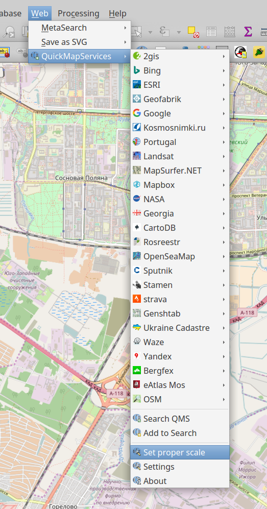Open QuickMapServices Settings

point(180,467)
